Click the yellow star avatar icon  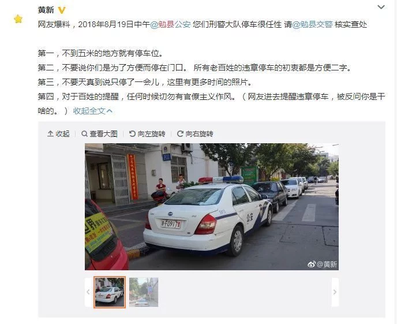click(18, 19)
